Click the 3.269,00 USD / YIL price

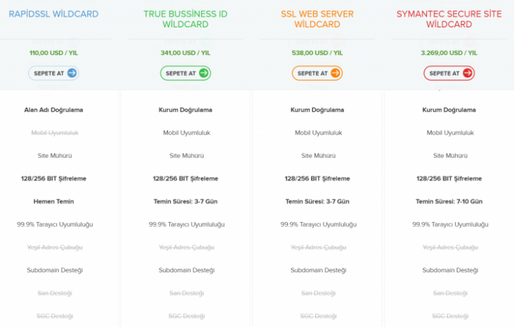[449, 51]
